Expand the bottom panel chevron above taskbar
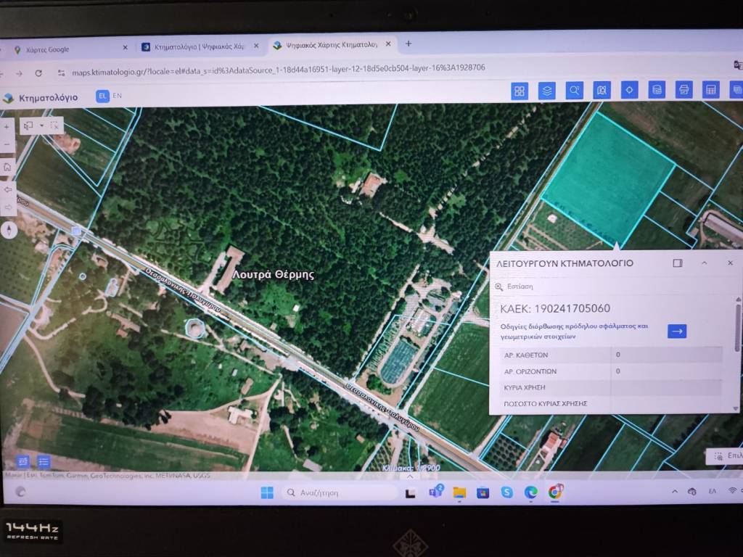Image resolution: width=743 pixels, height=557 pixels. (409, 476)
